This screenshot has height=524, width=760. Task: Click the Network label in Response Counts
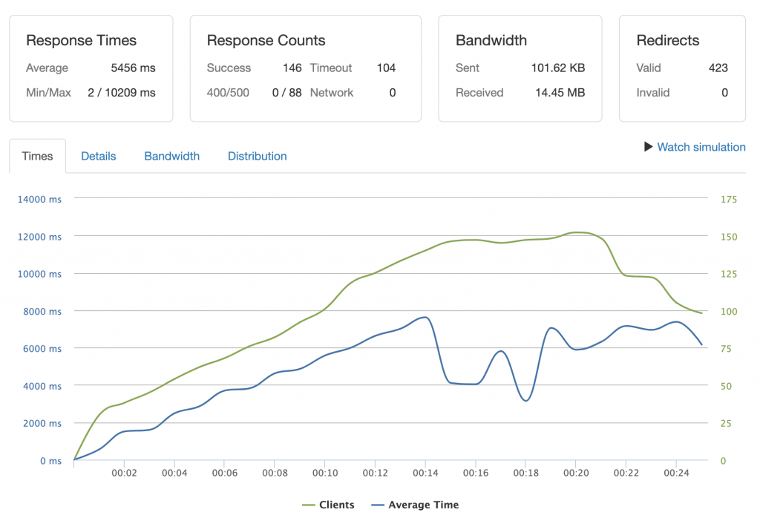click(332, 93)
